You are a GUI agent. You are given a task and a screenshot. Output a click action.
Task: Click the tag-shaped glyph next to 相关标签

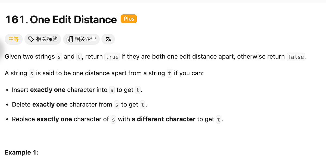point(31,39)
